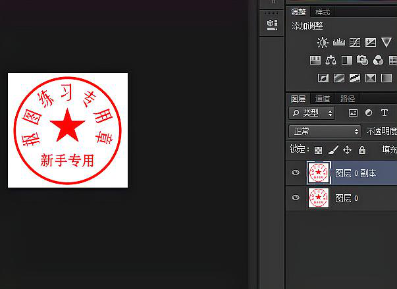397x289 pixels.
Task: Switch to the 通道 tab
Action: point(323,99)
